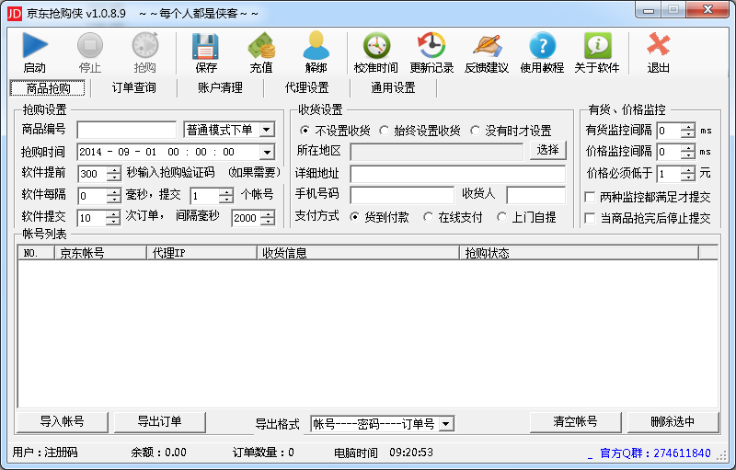Screen dimensions: 736x470
Task: Click the 商品编号 input field
Action: click(x=127, y=130)
